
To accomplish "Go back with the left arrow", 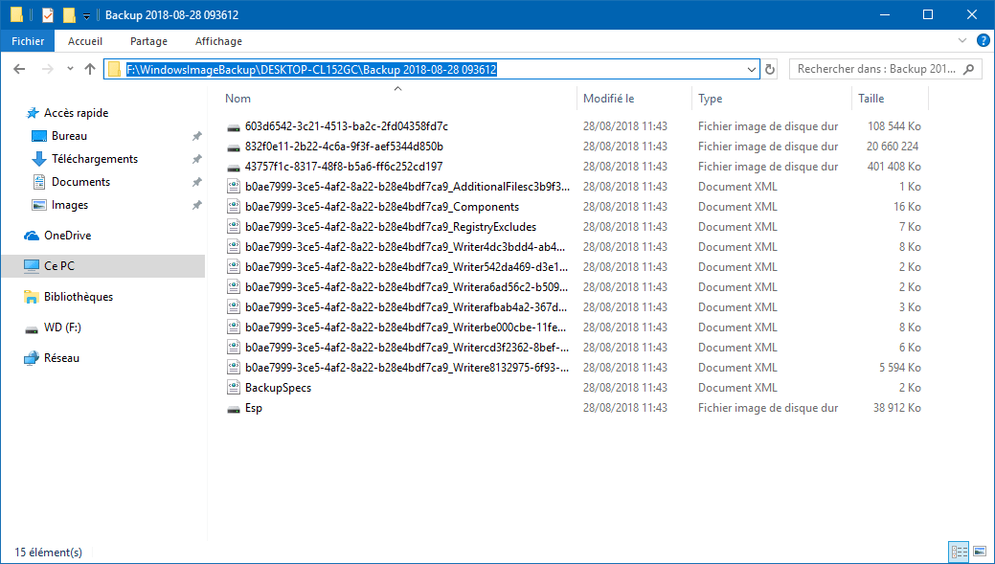I will coord(20,69).
